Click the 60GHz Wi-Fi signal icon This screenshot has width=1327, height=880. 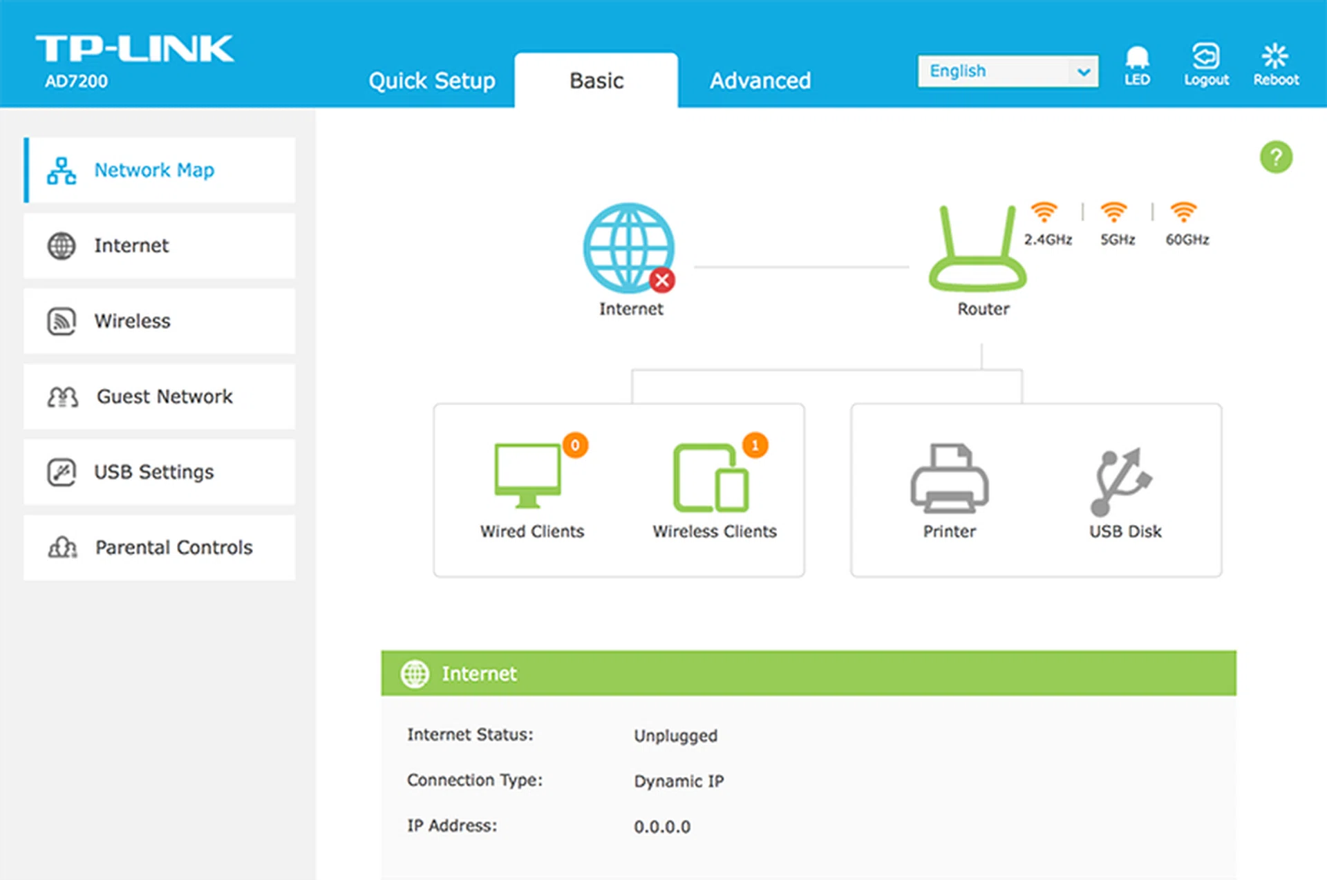coord(1183,213)
